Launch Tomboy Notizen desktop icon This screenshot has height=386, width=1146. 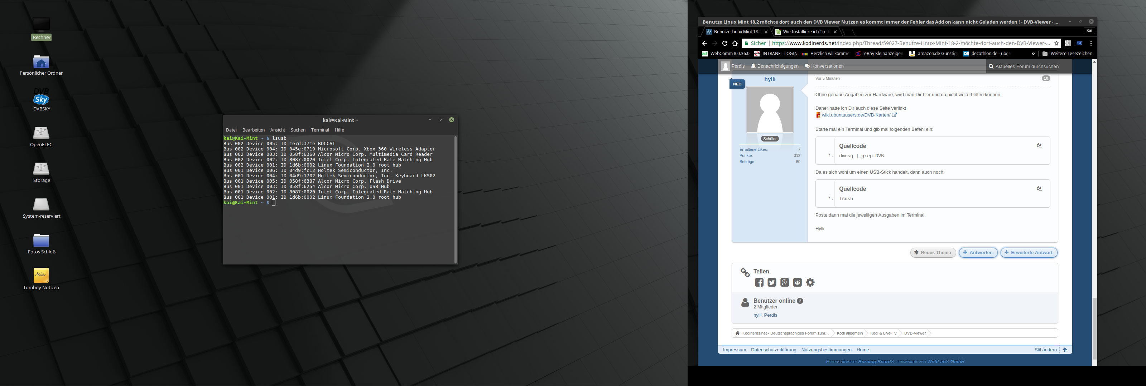click(42, 279)
